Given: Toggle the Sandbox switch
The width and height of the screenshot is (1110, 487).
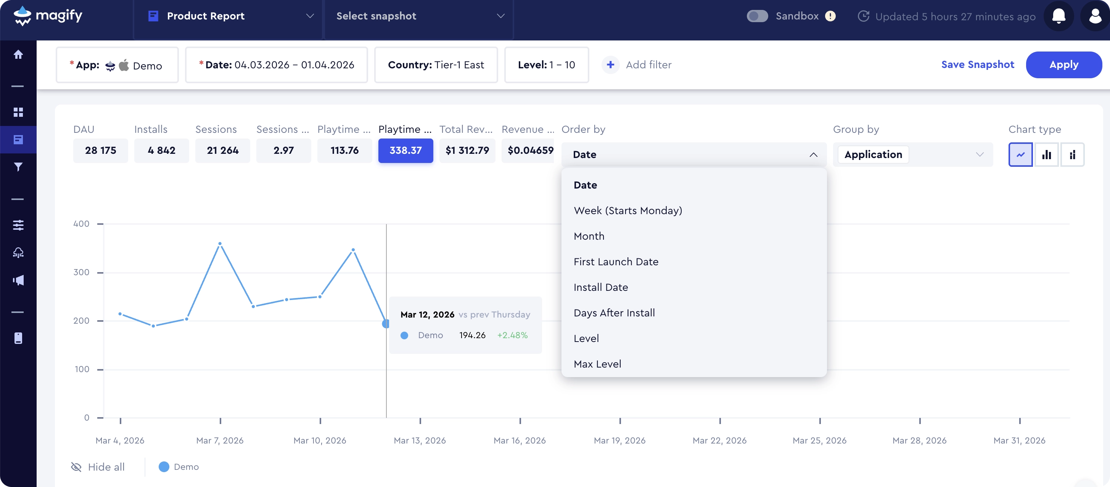Looking at the screenshot, I should click(x=757, y=16).
